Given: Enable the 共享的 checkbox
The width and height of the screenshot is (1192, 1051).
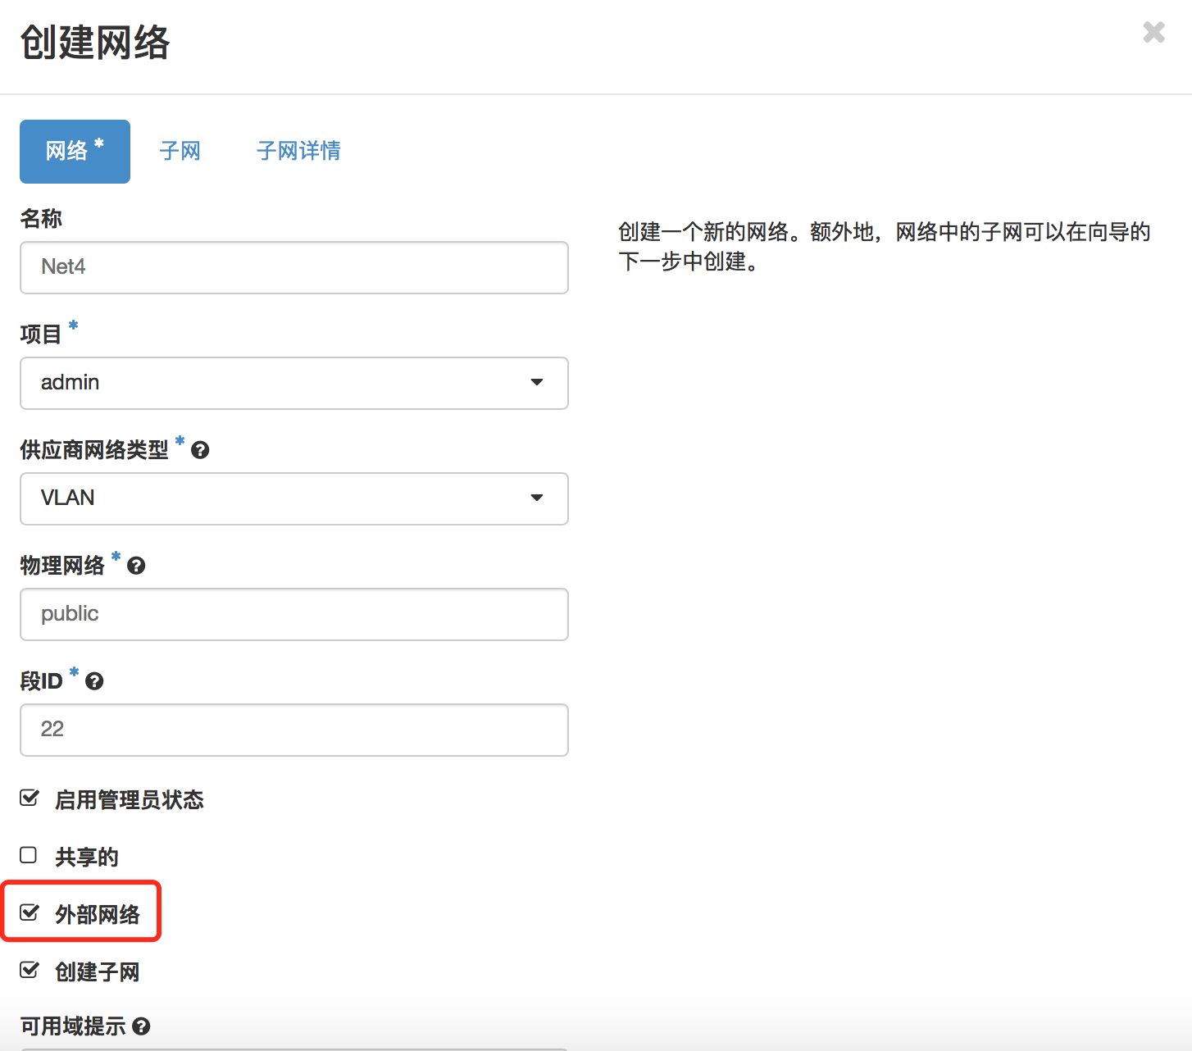Looking at the screenshot, I should pyautogui.click(x=29, y=856).
